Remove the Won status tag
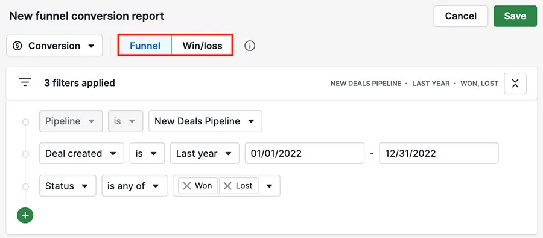This screenshot has height=238, width=543. tap(187, 186)
